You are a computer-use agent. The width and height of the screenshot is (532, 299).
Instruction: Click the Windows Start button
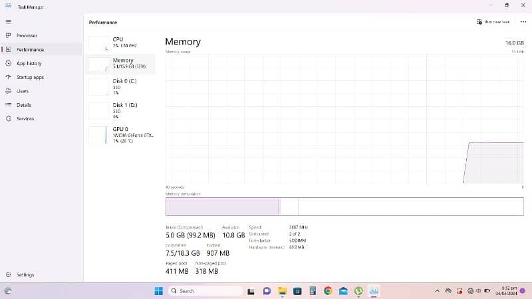pos(158,291)
